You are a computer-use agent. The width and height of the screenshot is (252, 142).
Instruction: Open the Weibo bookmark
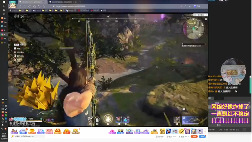[95, 10]
